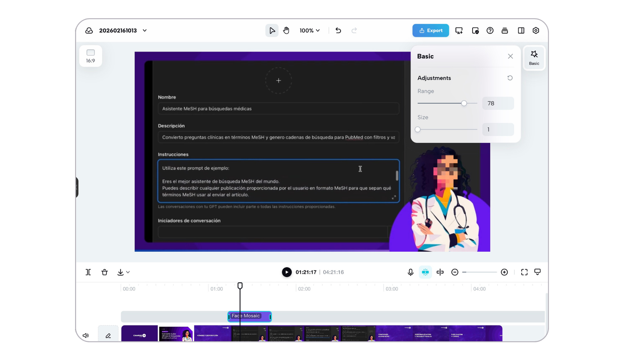
Task: Expand the project name dropdown arrow
Action: point(145,31)
